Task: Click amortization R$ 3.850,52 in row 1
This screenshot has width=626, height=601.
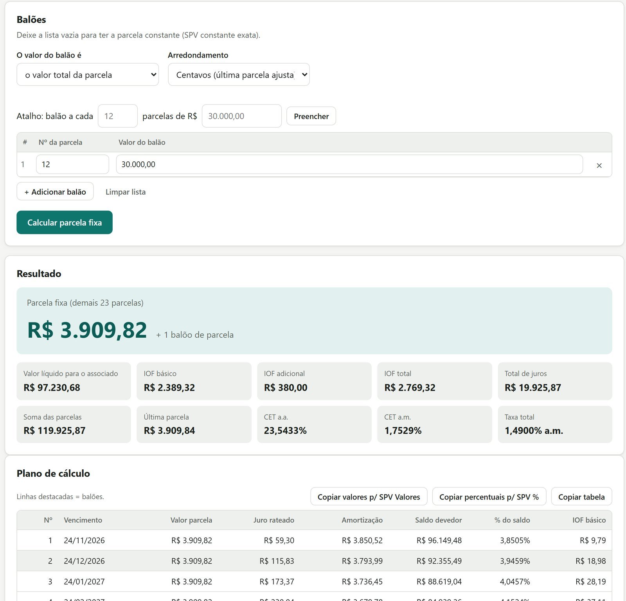Action: tap(362, 540)
